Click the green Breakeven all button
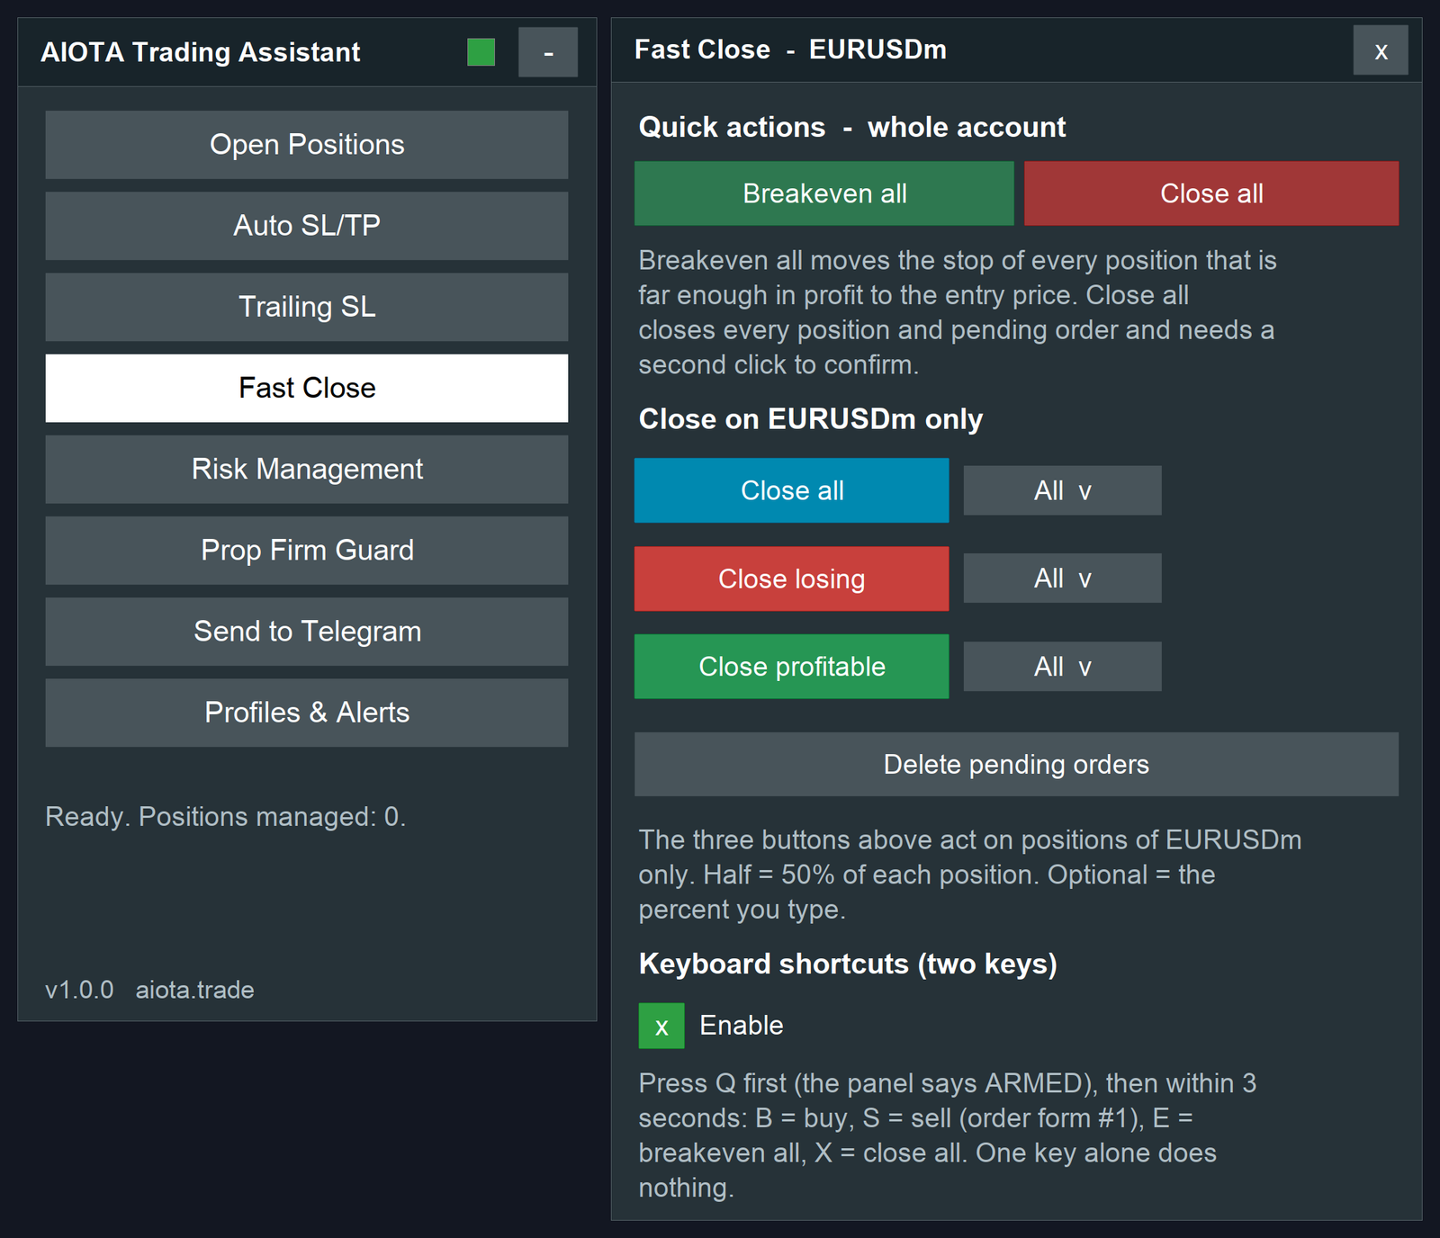 (x=824, y=193)
